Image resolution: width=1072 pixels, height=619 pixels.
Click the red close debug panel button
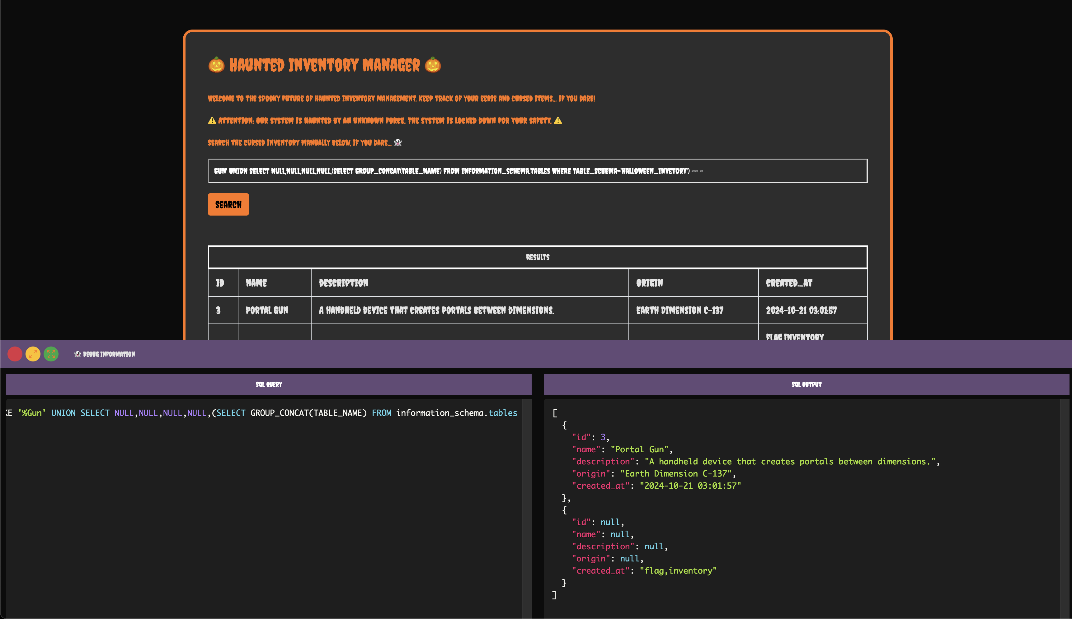pyautogui.click(x=15, y=354)
